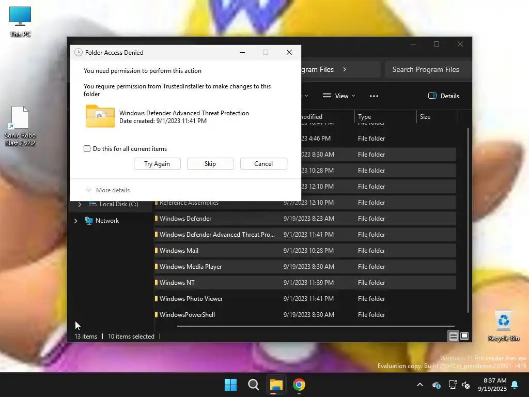Expand More details in the dialog
Image resolution: width=529 pixels, height=397 pixels.
[x=108, y=190]
